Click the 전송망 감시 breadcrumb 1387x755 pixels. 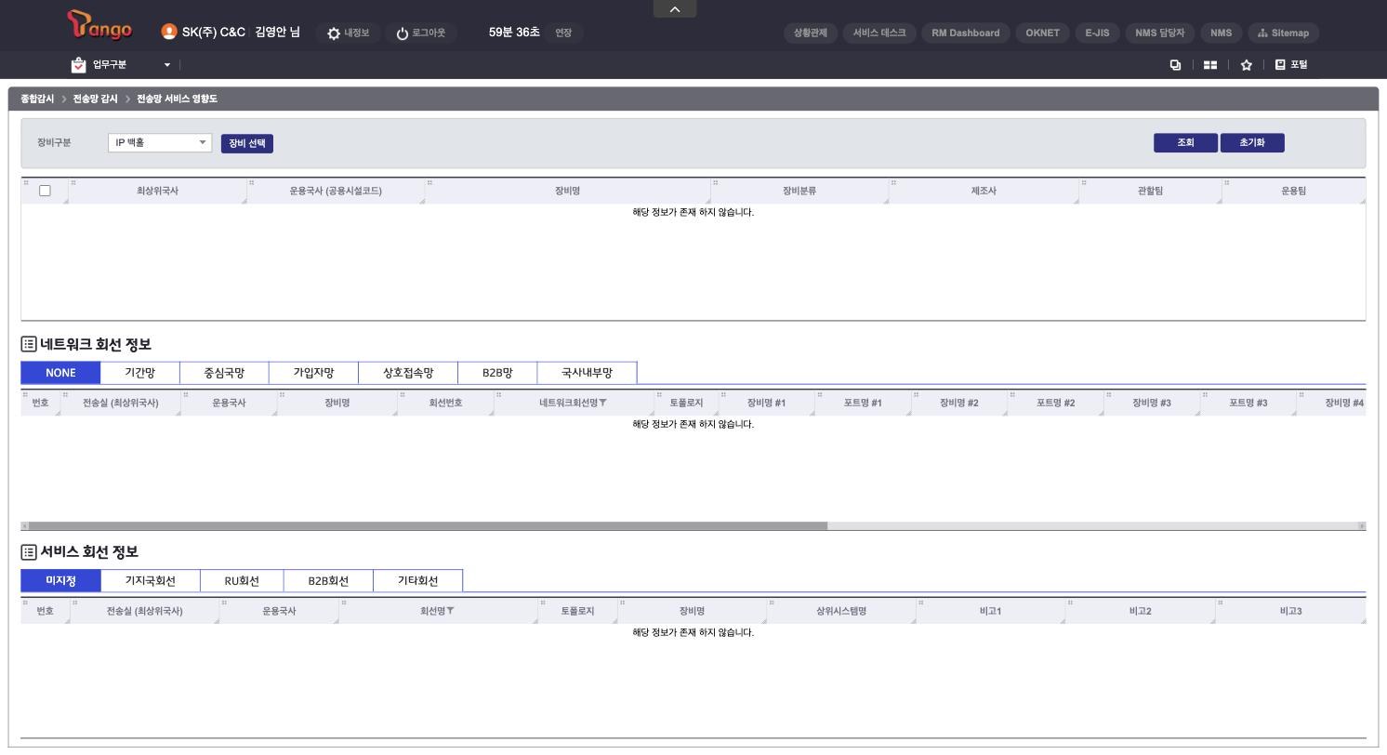pyautogui.click(x=96, y=99)
